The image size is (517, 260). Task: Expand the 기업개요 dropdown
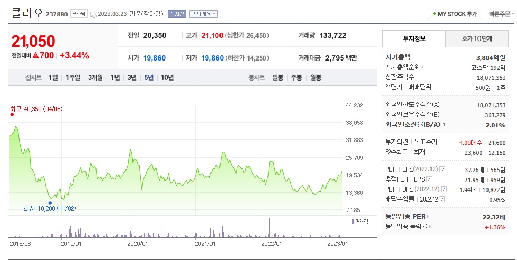204,14
